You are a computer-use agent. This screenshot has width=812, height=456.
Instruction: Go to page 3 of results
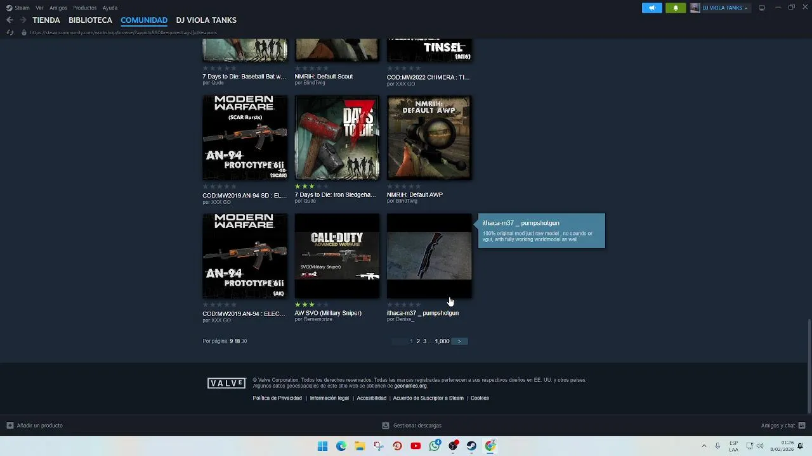425,341
